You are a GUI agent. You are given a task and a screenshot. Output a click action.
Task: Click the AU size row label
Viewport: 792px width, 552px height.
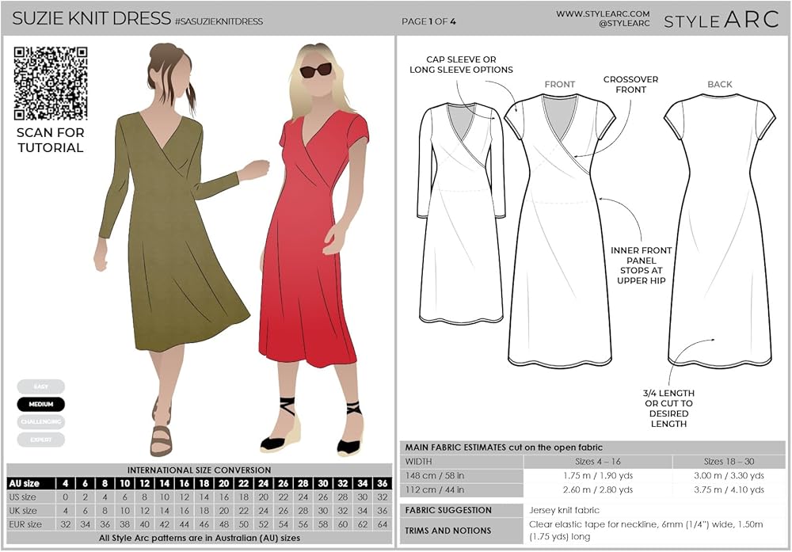pyautogui.click(x=24, y=483)
